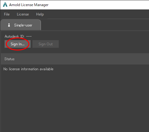Screen dimensions: 149x132
Task: Click the empty title bar area
Action: point(99,5)
